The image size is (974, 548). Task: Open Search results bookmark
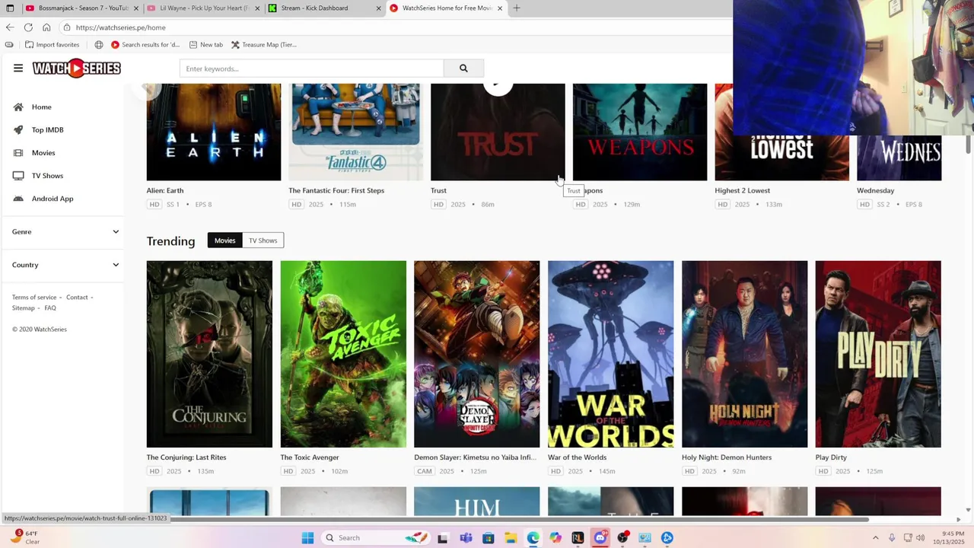145,45
